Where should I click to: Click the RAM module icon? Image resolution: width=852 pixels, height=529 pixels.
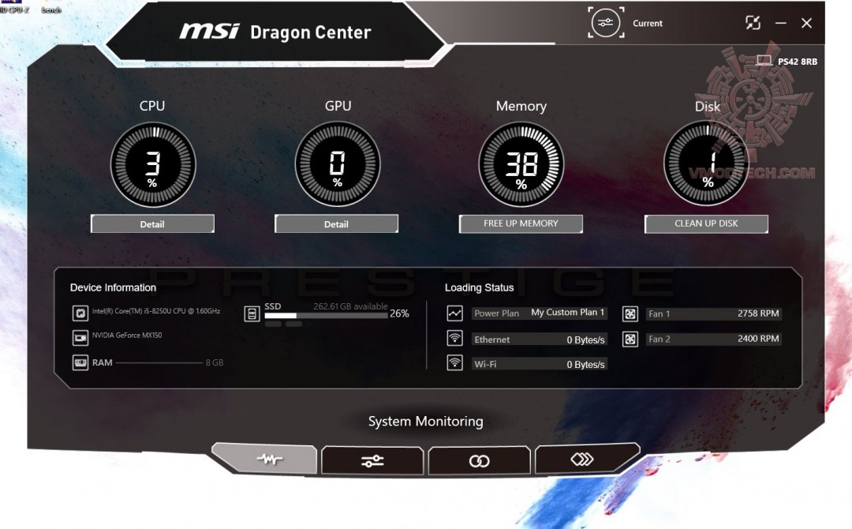click(x=80, y=362)
